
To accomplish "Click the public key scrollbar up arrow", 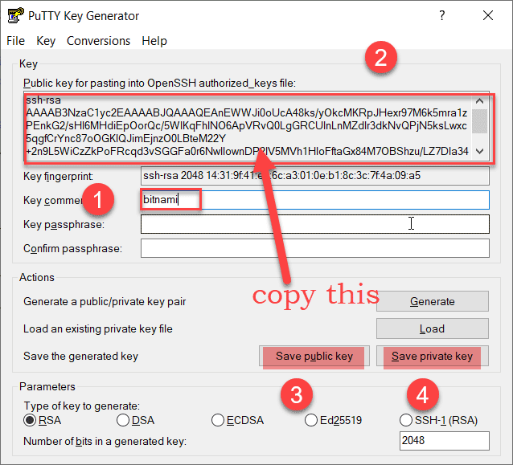I will [x=479, y=101].
